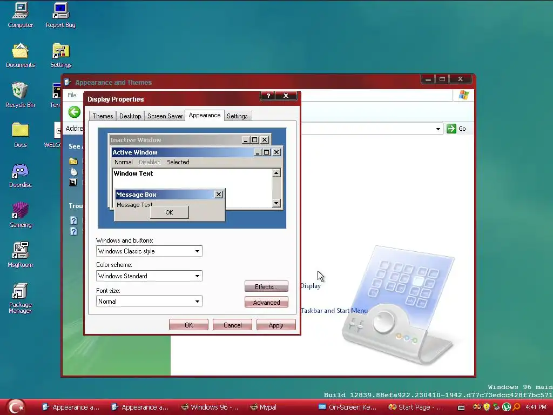Viewport: 553px width, 415px height.
Task: Switch to the Settings tab
Action: tap(237, 116)
